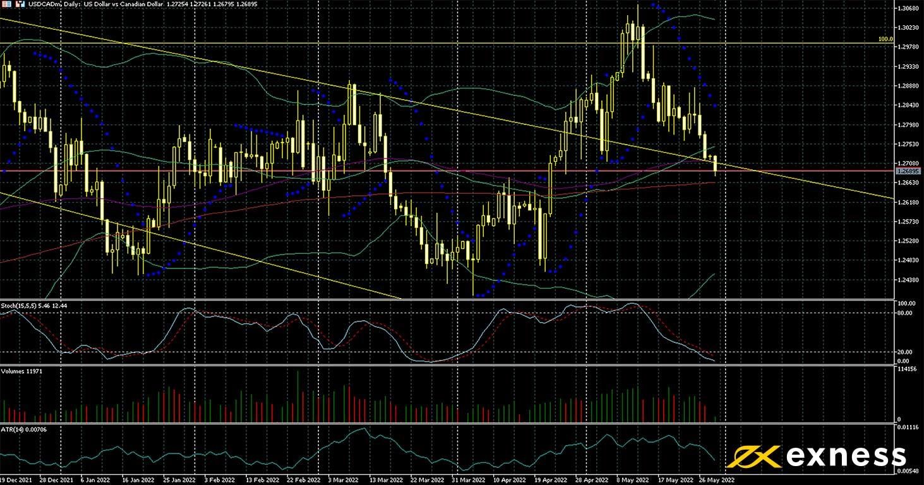Click the 1.30230 price scale value

[x=908, y=28]
